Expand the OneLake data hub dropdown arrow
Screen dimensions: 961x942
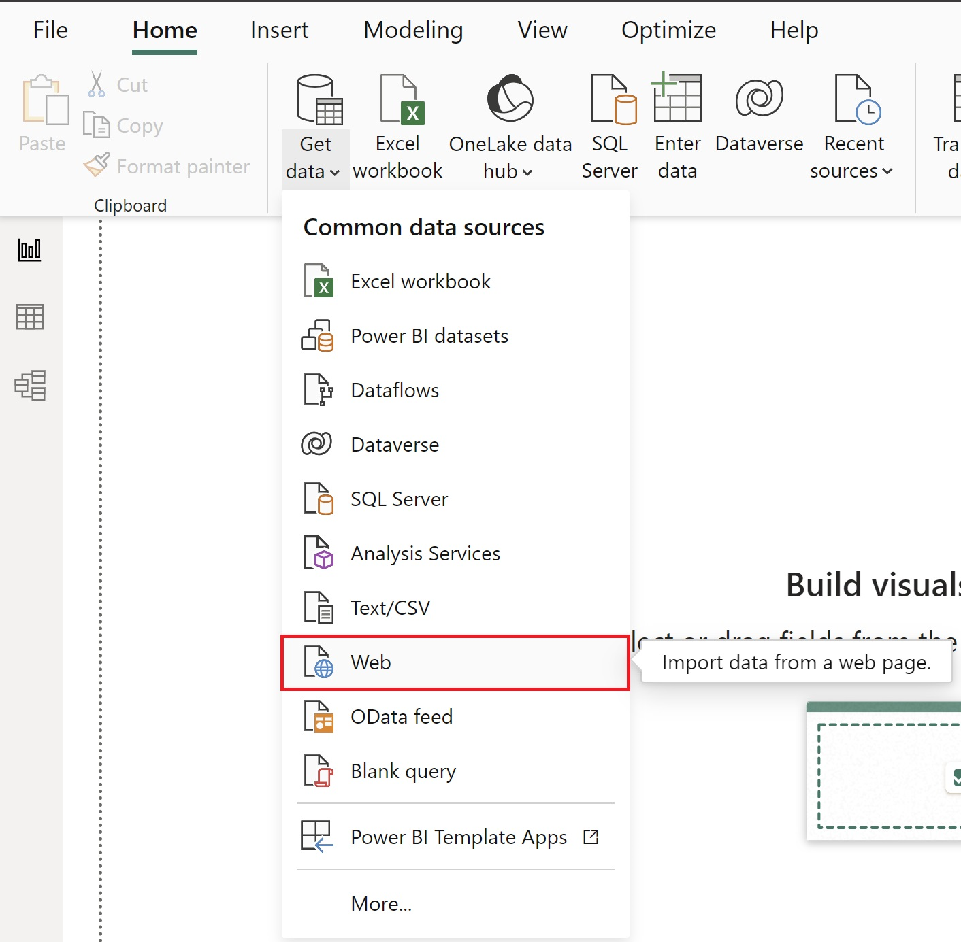click(527, 172)
